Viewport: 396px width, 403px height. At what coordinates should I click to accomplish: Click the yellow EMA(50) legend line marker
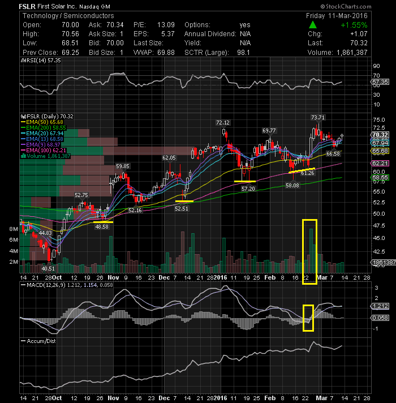pos(23,122)
